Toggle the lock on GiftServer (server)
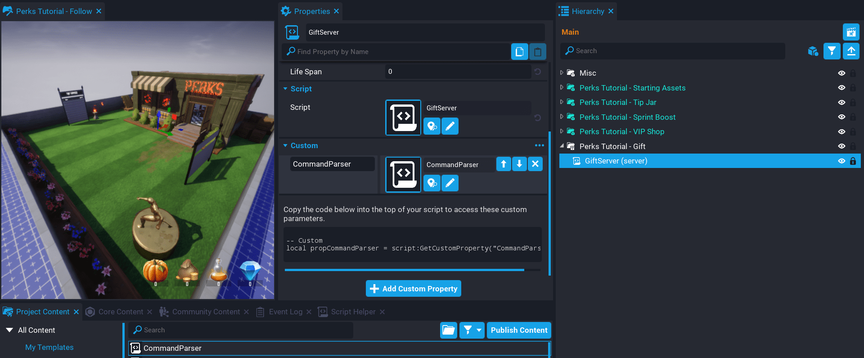The height and width of the screenshot is (358, 864). (x=853, y=161)
